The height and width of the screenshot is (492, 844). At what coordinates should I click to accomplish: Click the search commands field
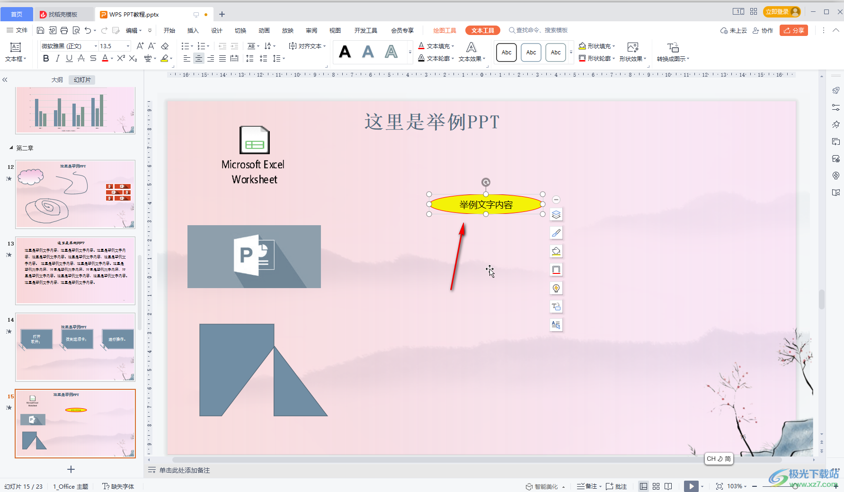click(538, 30)
